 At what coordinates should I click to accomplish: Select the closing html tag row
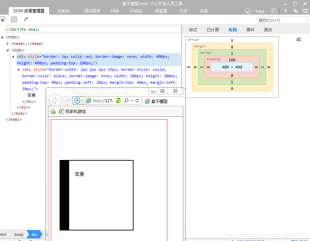click(14, 119)
